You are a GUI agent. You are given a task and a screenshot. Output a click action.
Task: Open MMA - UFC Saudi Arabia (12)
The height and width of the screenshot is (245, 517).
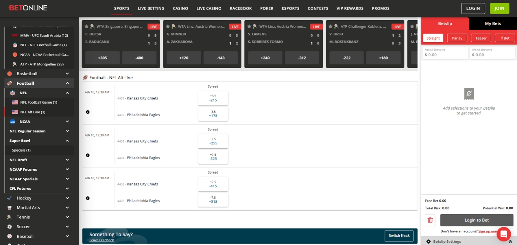pyautogui.click(x=44, y=35)
